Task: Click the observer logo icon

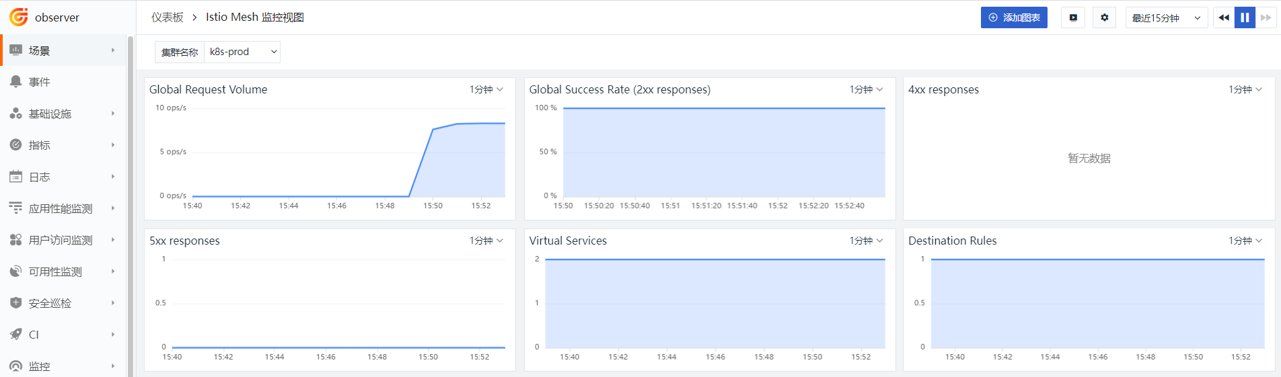Action: pos(19,17)
